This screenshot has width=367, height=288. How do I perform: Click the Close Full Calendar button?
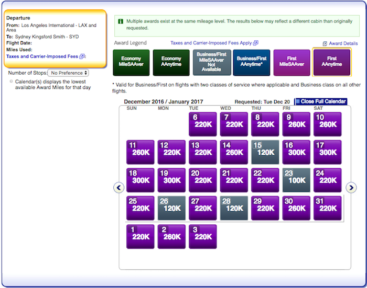coord(321,101)
